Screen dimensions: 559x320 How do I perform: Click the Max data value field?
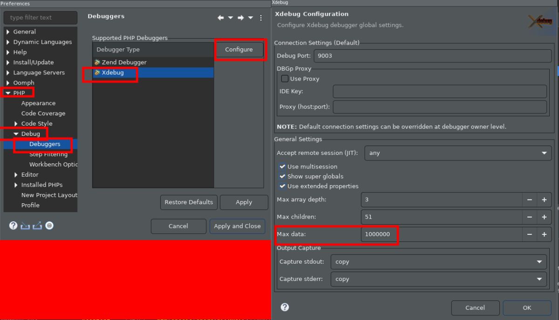(x=442, y=234)
